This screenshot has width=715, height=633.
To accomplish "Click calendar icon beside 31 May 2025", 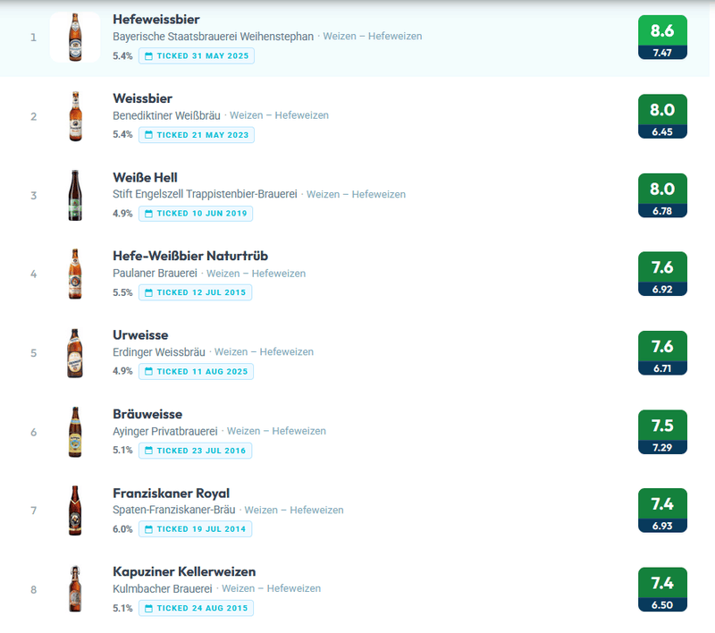I will tap(148, 56).
